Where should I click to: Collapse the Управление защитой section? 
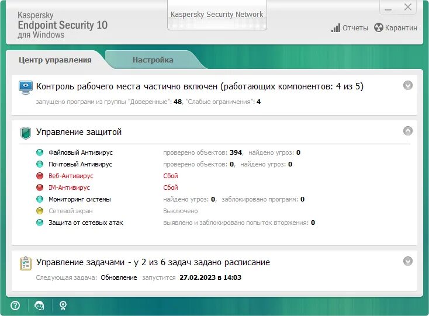407,131
